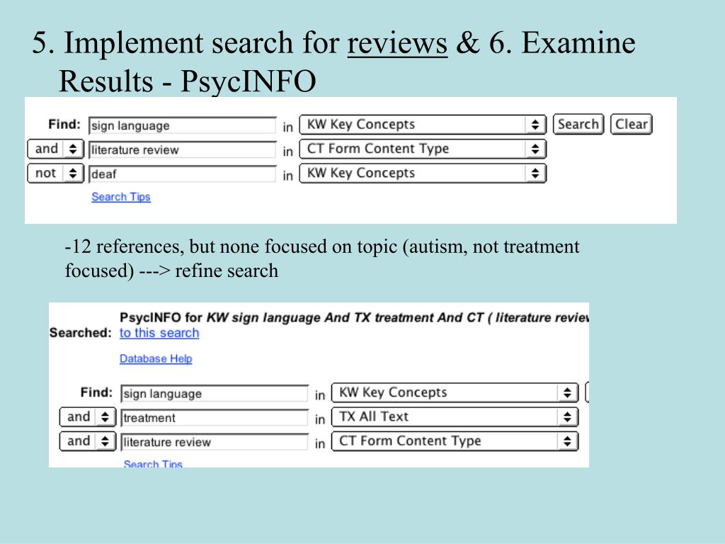Image resolution: width=725 pixels, height=544 pixels.
Task: Click the 'Find:' label in lower form
Action: (x=96, y=392)
